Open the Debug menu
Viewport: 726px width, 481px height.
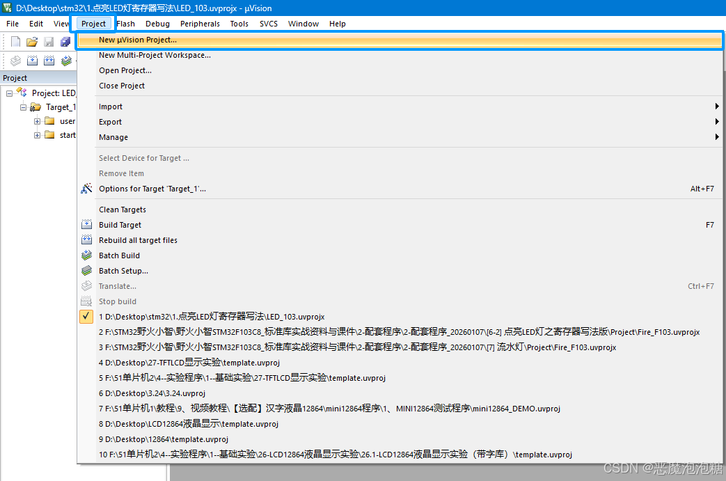(x=157, y=24)
